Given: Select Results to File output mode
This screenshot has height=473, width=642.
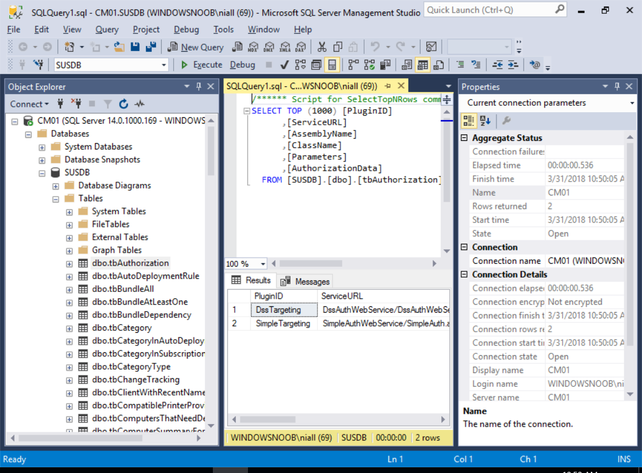Looking at the screenshot, I should tap(438, 64).
